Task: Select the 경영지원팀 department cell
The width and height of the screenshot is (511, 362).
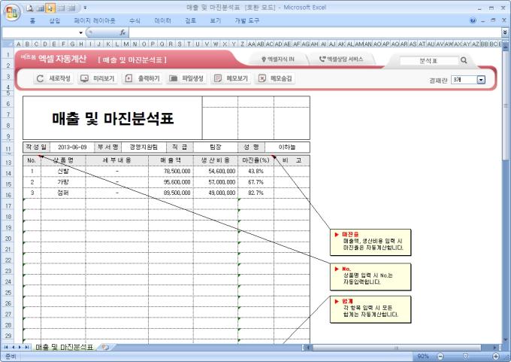Action: tap(144, 148)
